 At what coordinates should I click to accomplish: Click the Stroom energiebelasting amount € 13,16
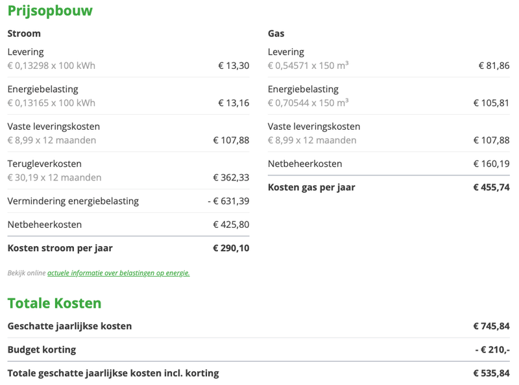coord(234,103)
